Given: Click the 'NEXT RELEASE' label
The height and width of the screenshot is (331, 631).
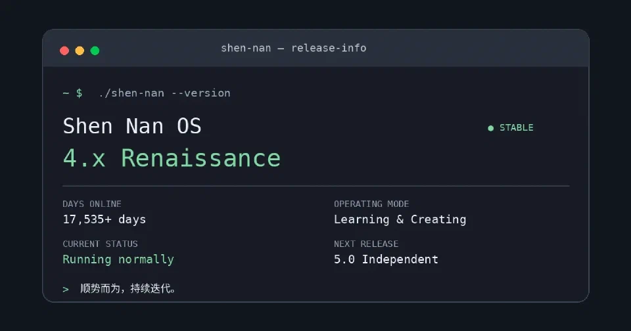Looking at the screenshot, I should pos(366,244).
